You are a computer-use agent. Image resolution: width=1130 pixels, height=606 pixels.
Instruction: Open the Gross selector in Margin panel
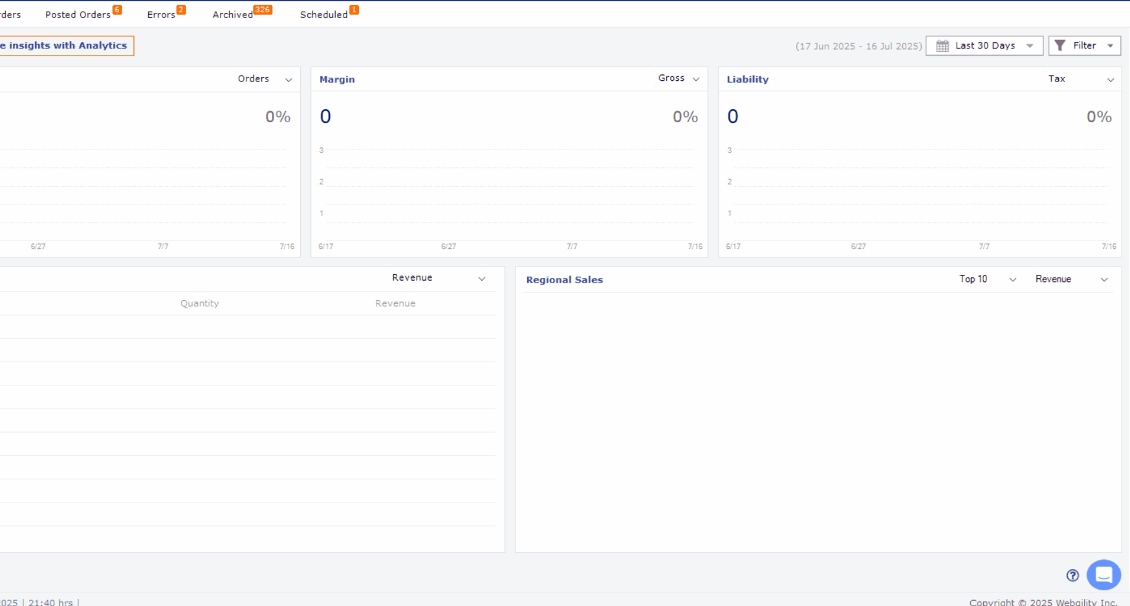click(679, 78)
